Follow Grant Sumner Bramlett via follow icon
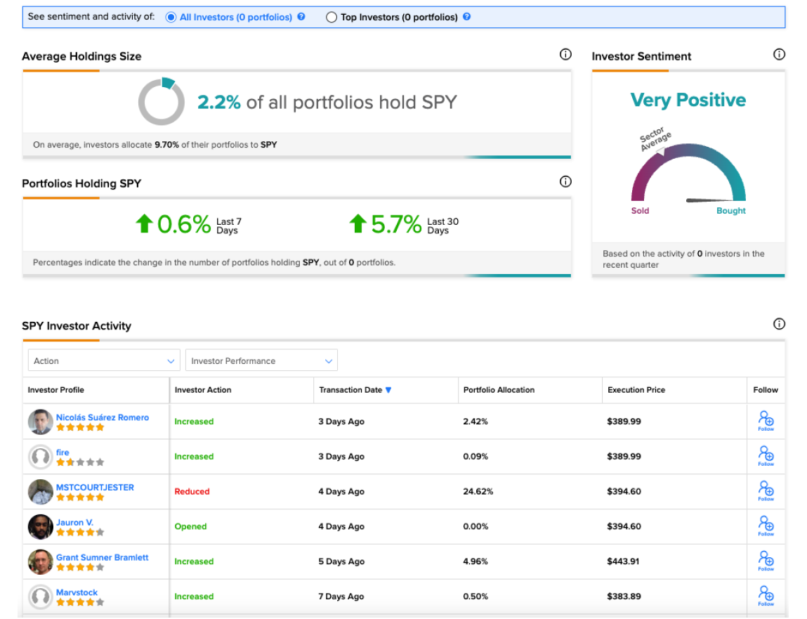This screenshot has height=619, width=807. pos(766,561)
